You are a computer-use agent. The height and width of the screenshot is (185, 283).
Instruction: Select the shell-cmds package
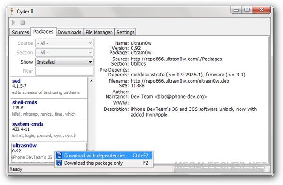[49, 109]
